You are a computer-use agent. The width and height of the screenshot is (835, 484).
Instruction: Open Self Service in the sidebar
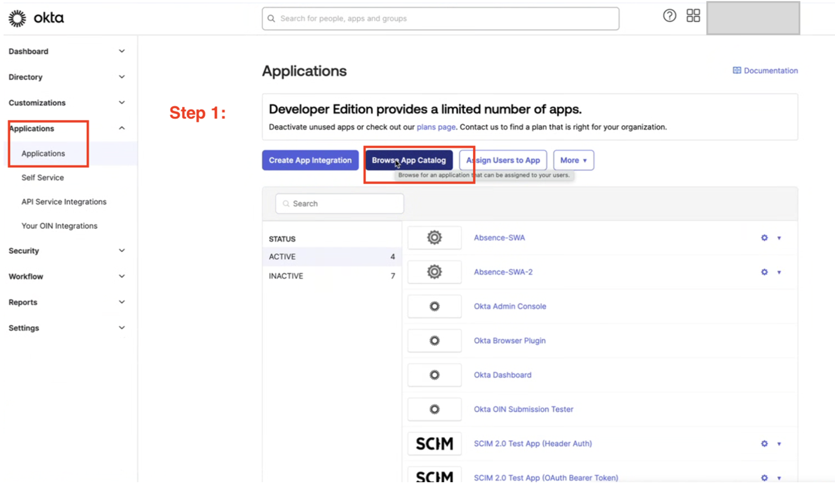coord(43,178)
